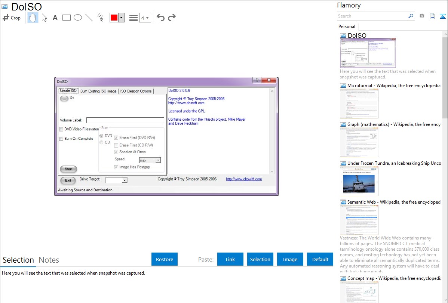Click the Paste Default button

tap(320, 259)
